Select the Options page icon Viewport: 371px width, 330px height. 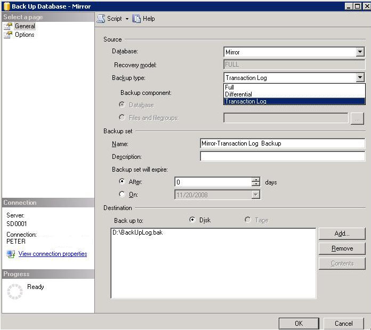(8, 35)
